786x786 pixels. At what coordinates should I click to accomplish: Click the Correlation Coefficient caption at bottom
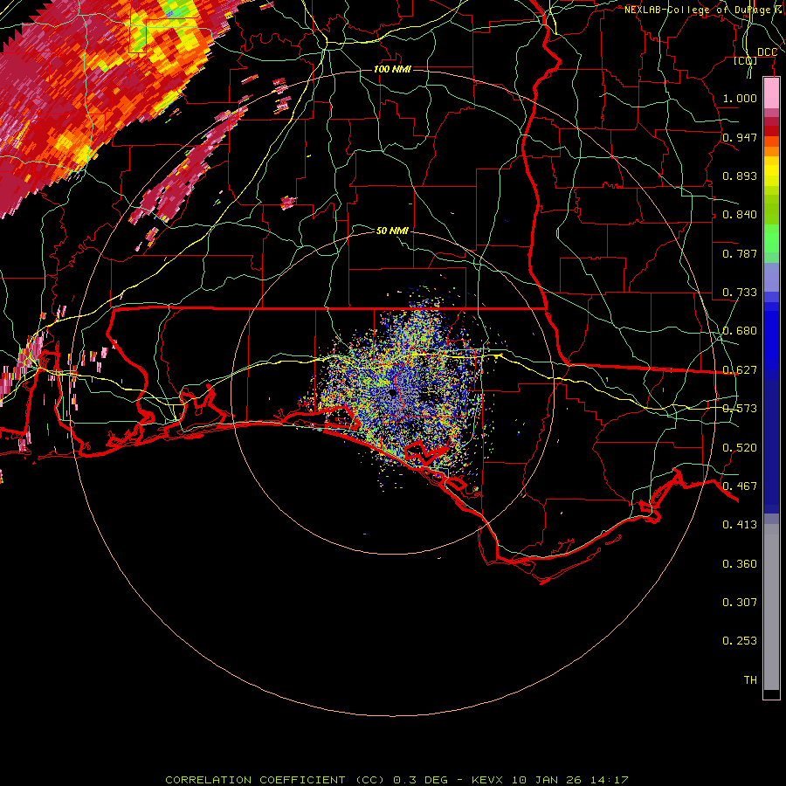[396, 780]
